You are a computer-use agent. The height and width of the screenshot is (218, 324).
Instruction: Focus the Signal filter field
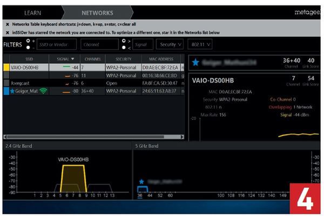tap(143, 44)
